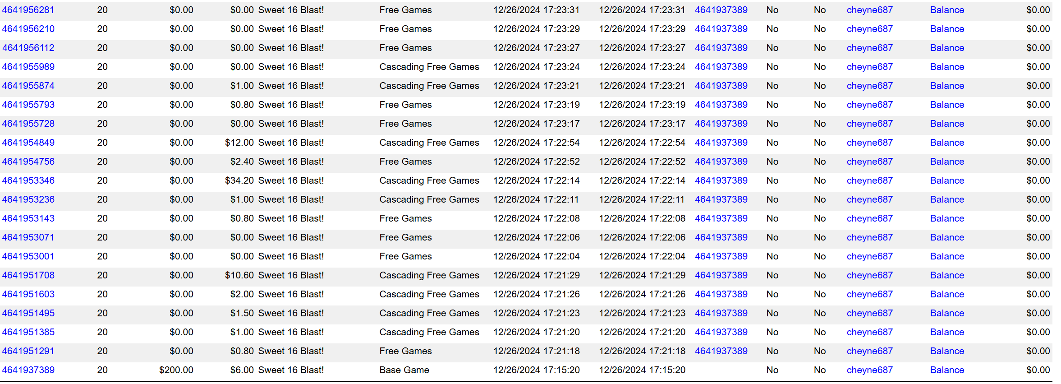The image size is (1061, 384).
Task: Open transaction ID 4641951385
Action: (x=28, y=332)
